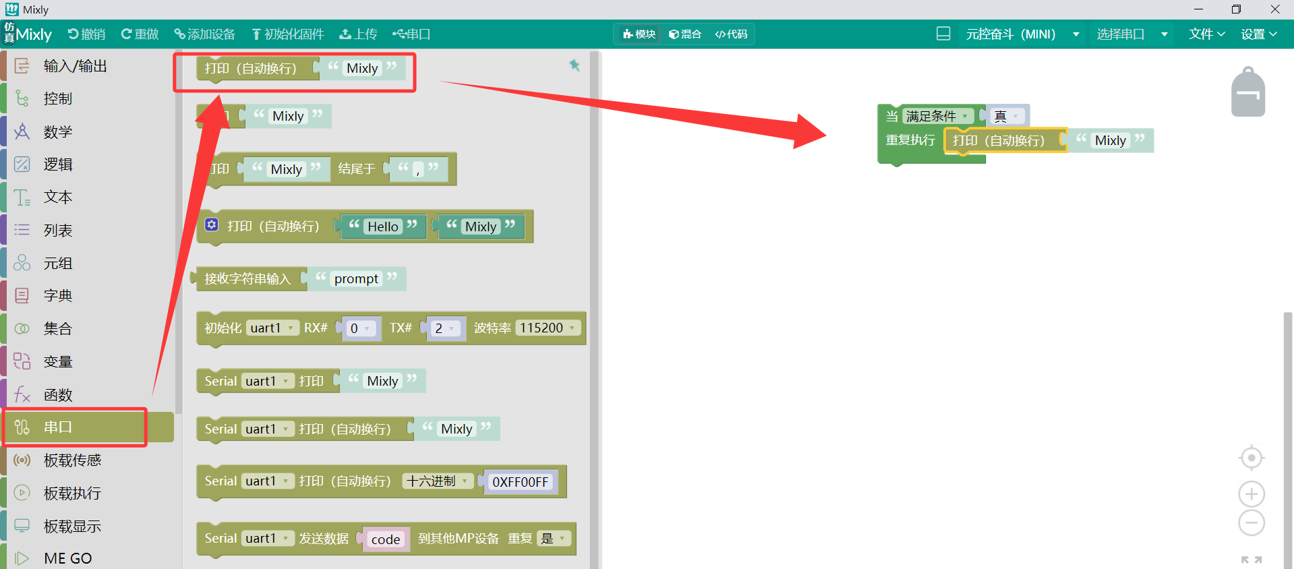Screen dimensions: 1294x569
Task: Toggle the layout panel icon beside board selector
Action: click(943, 34)
